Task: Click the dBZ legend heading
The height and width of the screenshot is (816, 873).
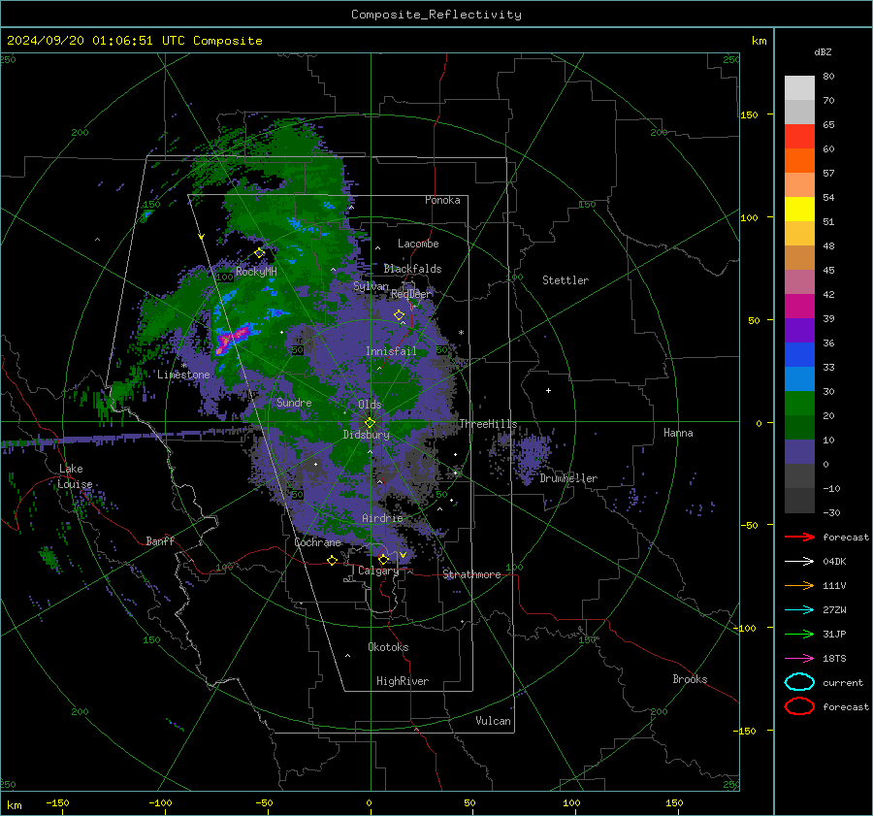Action: point(823,51)
